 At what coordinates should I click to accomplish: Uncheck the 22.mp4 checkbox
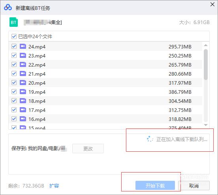pos(14,65)
